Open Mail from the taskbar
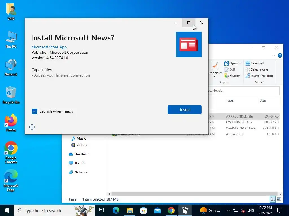 coord(157,210)
